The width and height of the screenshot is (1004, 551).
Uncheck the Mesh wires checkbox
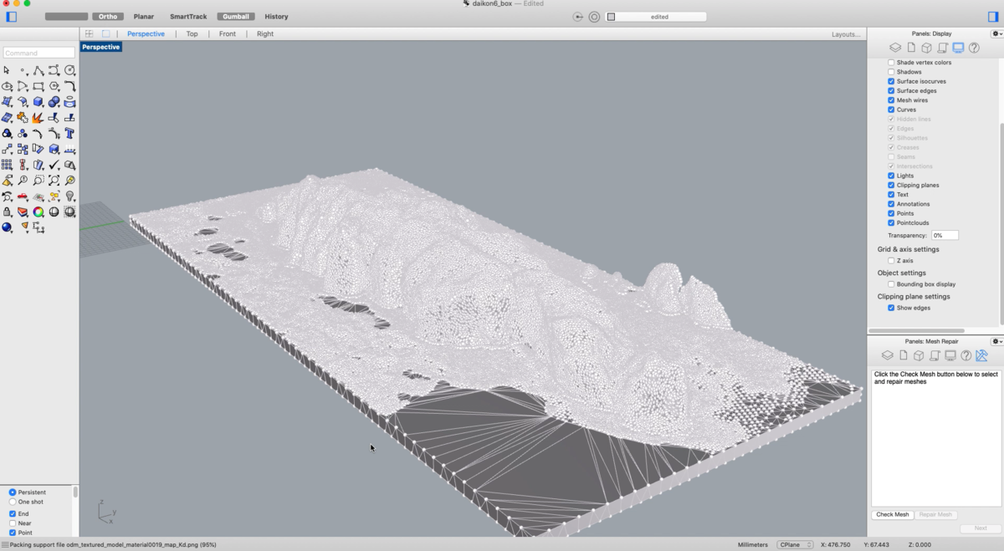click(891, 100)
